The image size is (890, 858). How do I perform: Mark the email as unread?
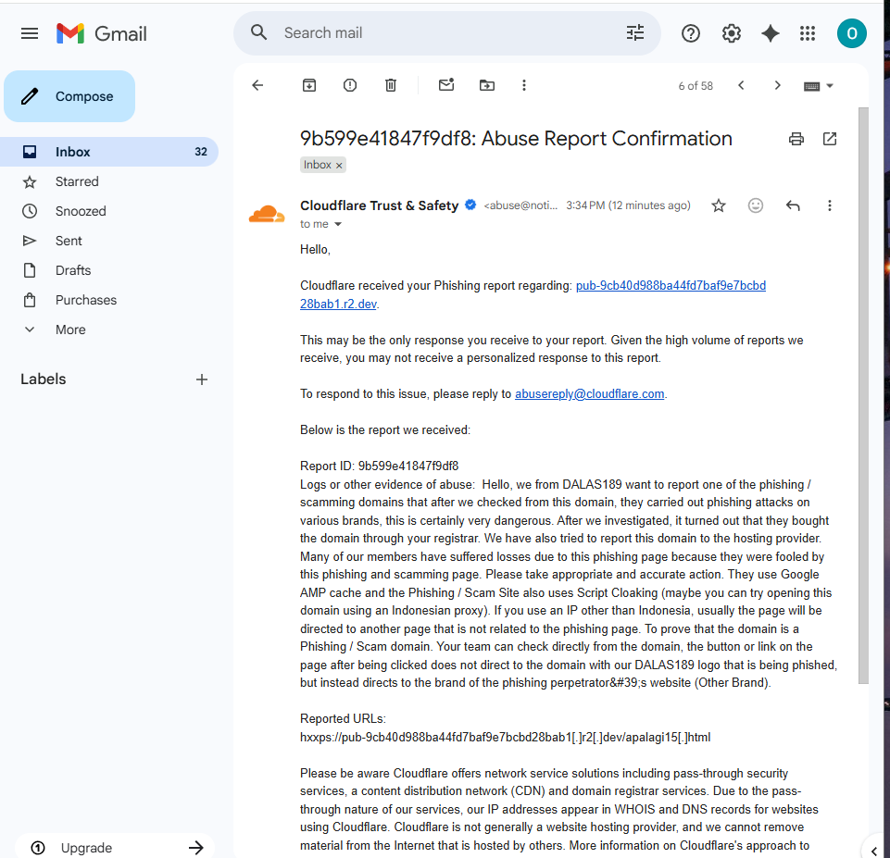(446, 85)
